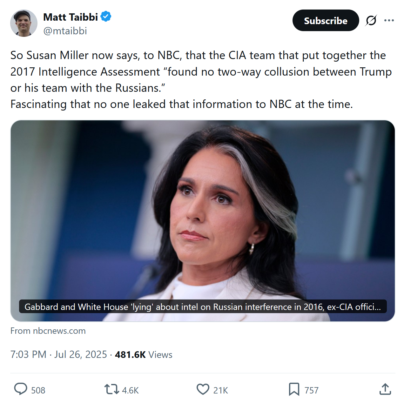Viewport: 404px width, 403px height.
Task: Bookmark this post using the bookmark icon
Action: point(294,389)
